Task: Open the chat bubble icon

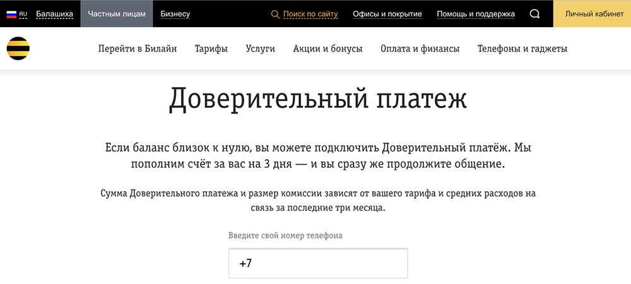Action: point(534,14)
